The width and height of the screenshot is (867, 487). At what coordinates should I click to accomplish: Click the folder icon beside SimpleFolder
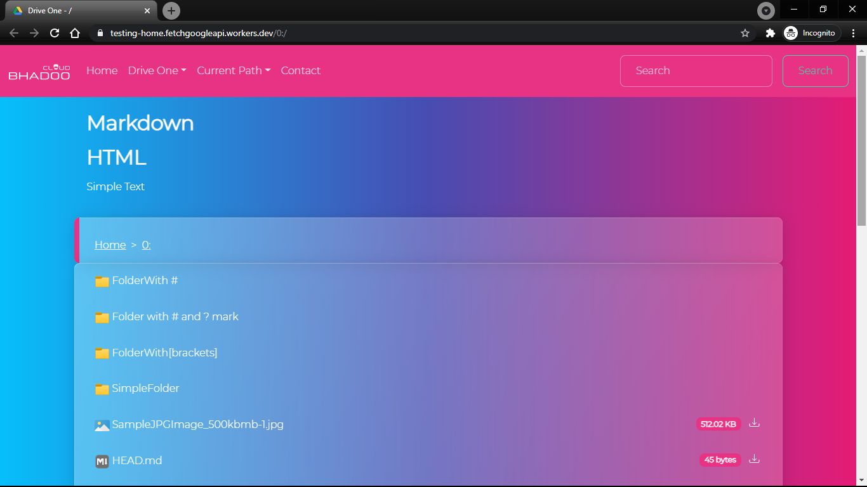[x=102, y=389]
